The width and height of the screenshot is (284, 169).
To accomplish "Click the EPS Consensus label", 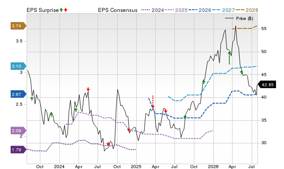I will pyautogui.click(x=118, y=10).
